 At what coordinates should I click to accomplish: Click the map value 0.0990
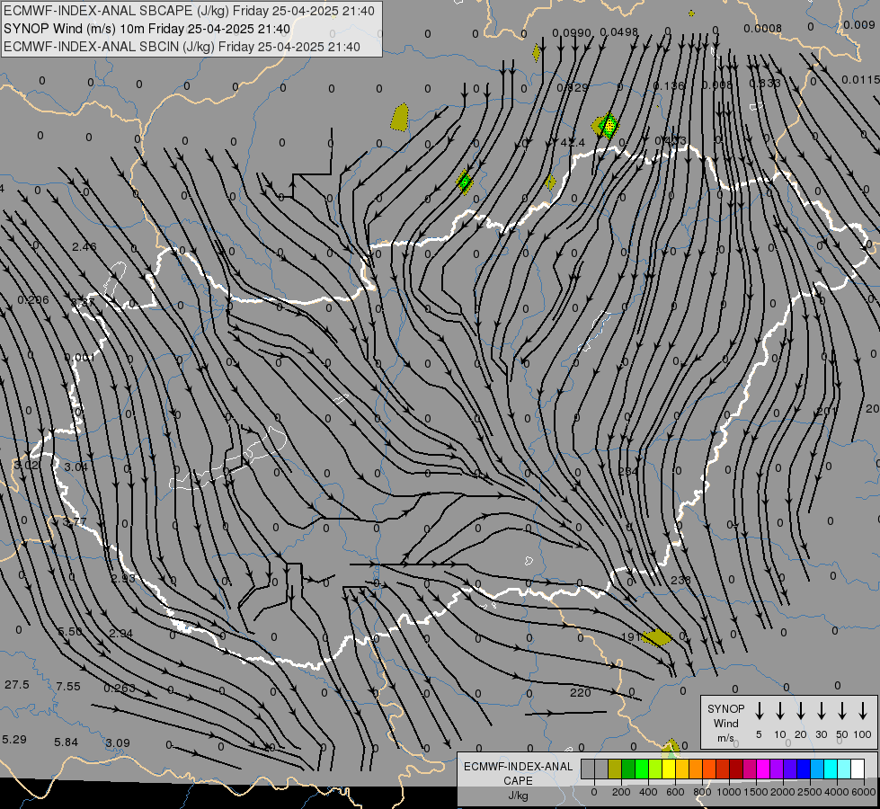tap(572, 33)
